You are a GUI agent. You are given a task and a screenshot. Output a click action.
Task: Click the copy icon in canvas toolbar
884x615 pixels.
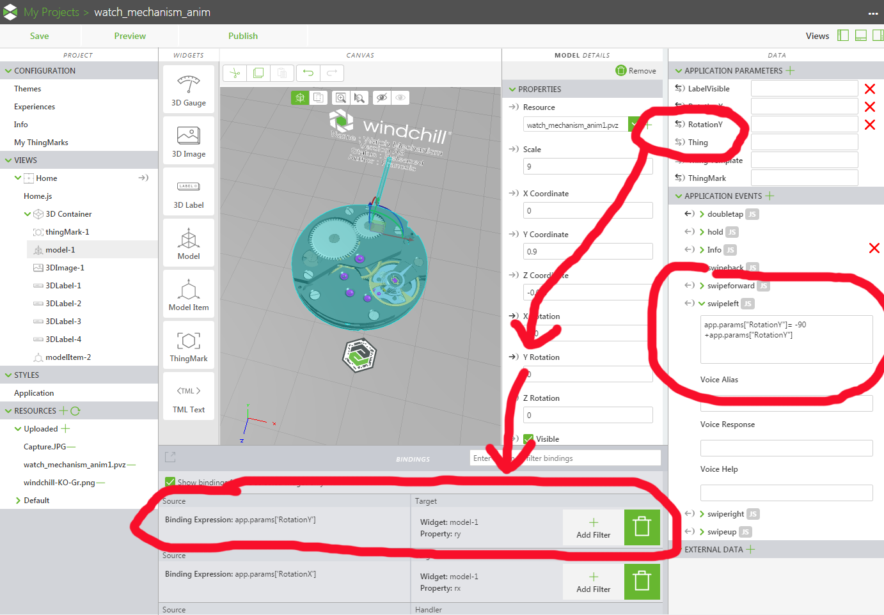pyautogui.click(x=258, y=73)
